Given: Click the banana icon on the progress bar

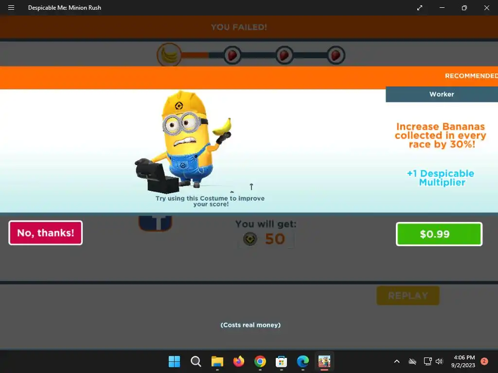Looking at the screenshot, I should coord(169,55).
